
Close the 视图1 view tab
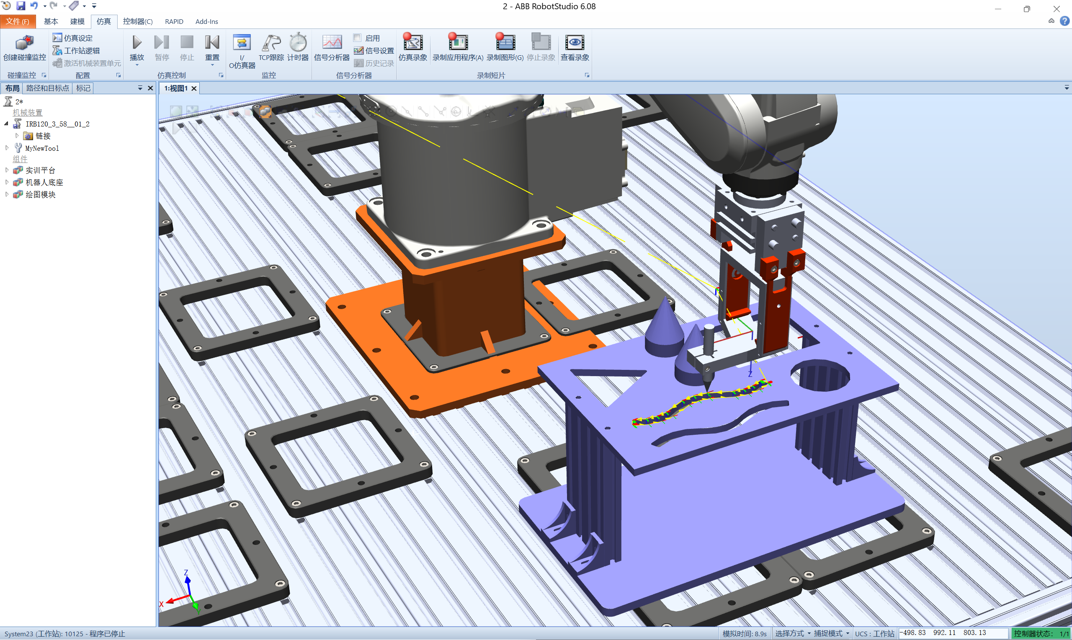(194, 88)
